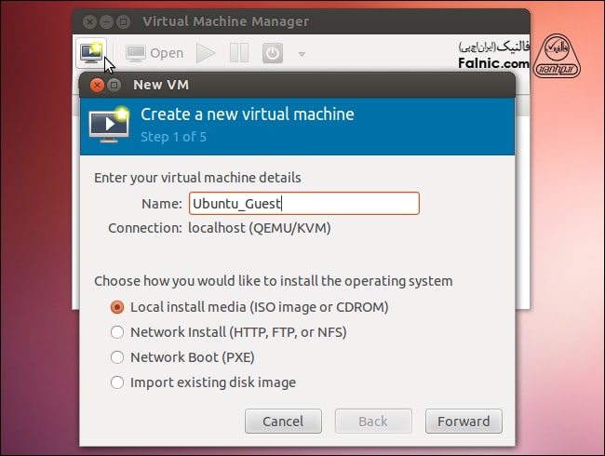Click the Pause toolbar icon
This screenshot has width=605, height=456.
239,53
